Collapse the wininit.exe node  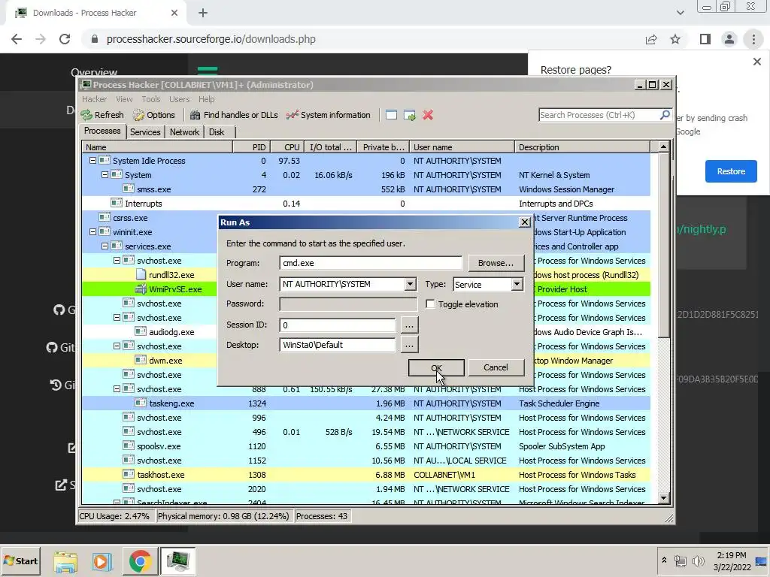[x=92, y=231]
